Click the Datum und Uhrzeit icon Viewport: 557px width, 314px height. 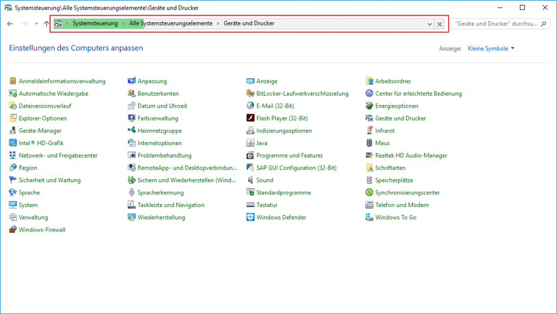(x=132, y=106)
